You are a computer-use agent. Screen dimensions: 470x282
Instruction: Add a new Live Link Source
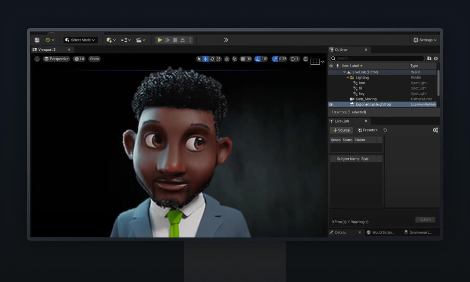(341, 130)
